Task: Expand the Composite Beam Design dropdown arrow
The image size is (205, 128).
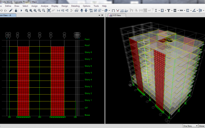Action: 172,11
